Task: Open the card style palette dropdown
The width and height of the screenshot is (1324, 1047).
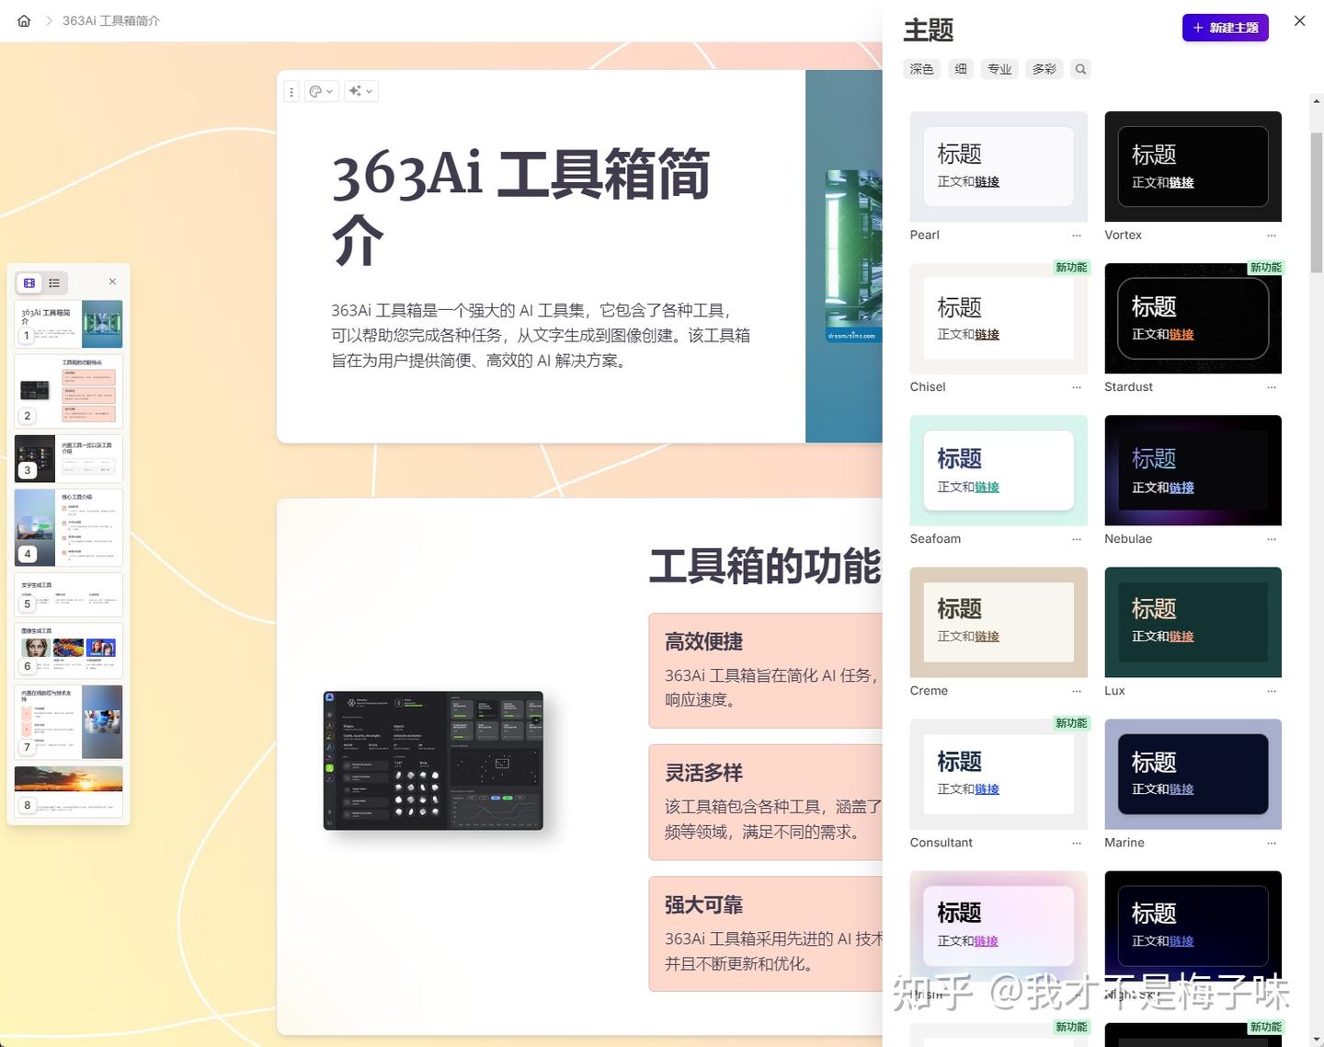Action: (321, 91)
